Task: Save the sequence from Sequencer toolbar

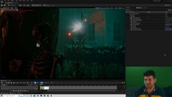Action: click(x=7, y=83)
